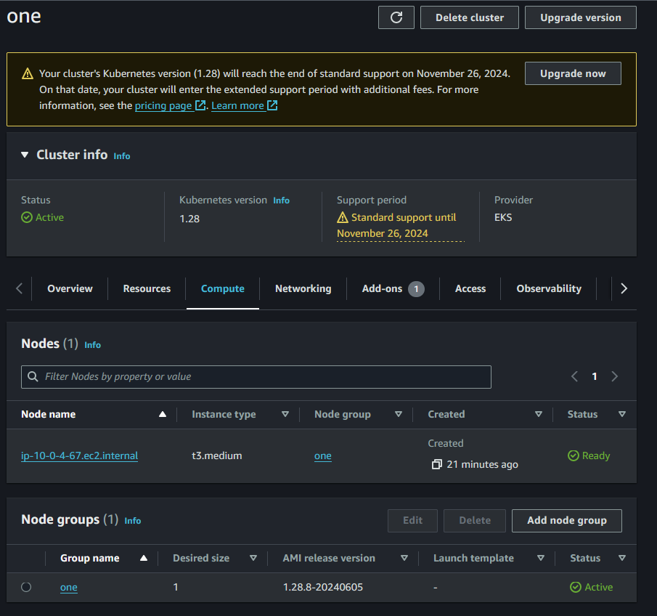This screenshot has height=616, width=657.
Task: Open Launch template column sort arrow
Action: click(541, 559)
